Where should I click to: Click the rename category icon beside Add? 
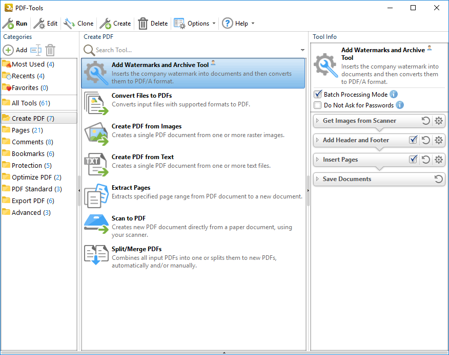click(35, 50)
